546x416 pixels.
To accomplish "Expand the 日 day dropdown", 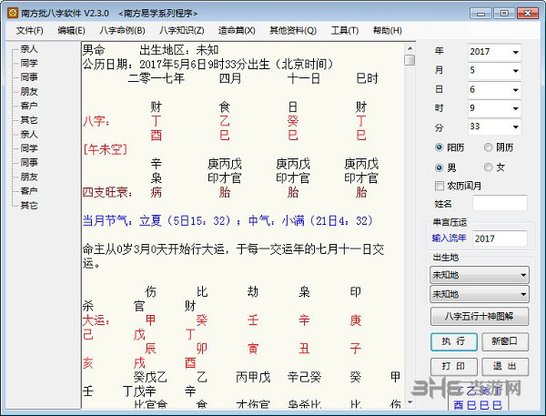I will (515, 90).
